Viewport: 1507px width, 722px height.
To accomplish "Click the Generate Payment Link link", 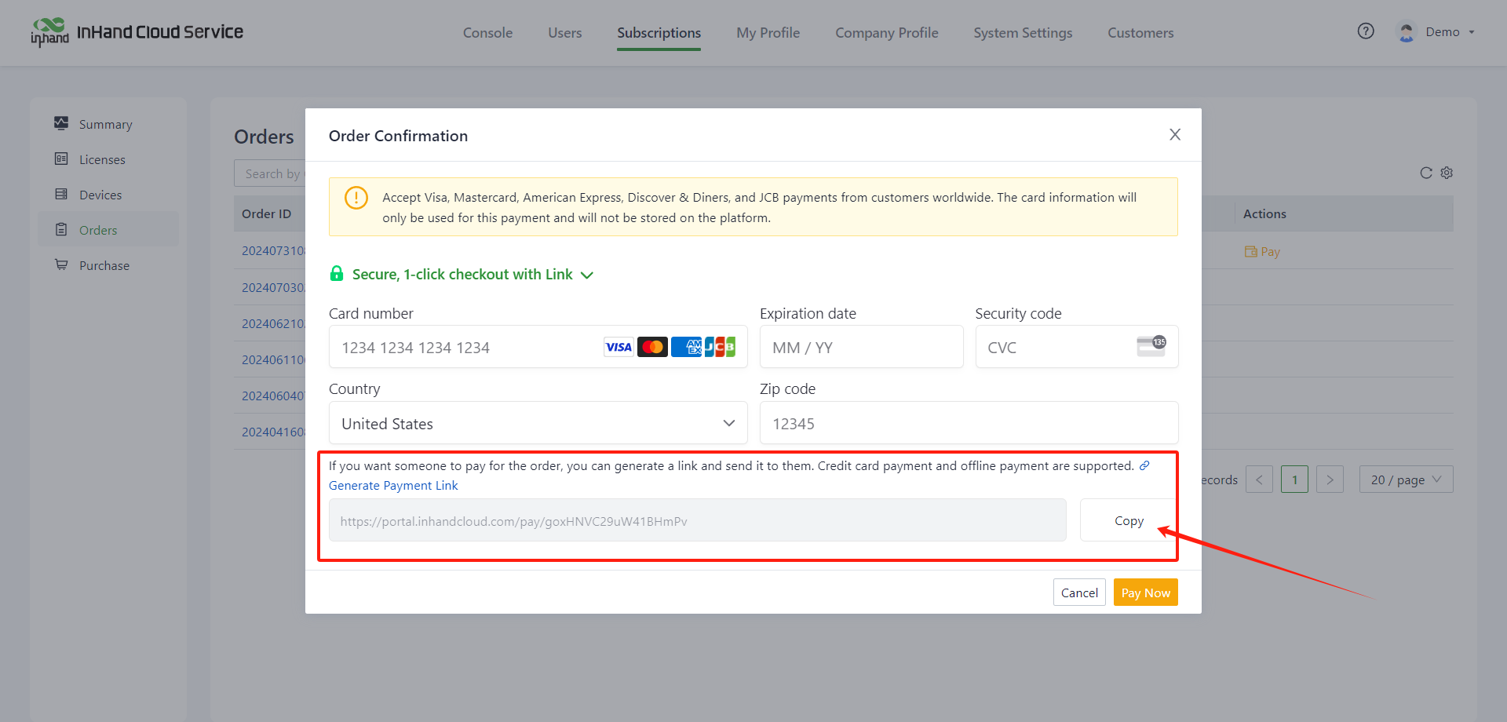I will coord(393,485).
